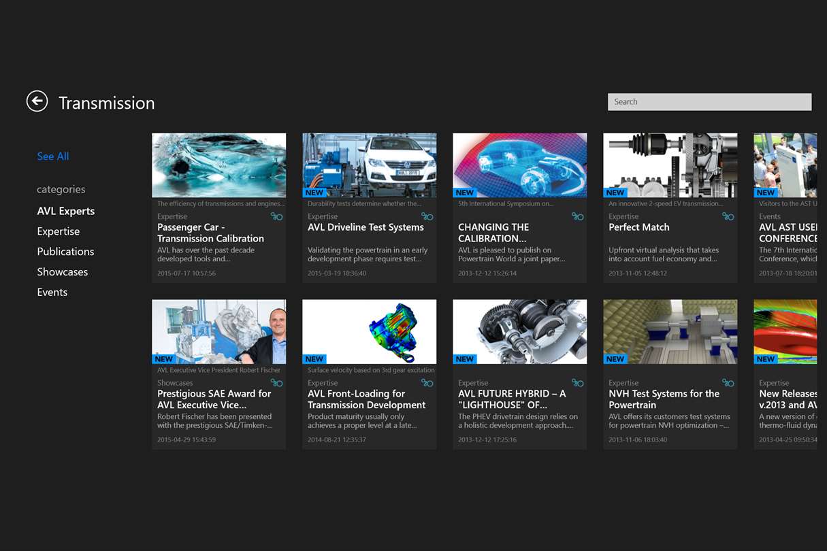Click share icon on AVL FUTURE HYBRID card

577,383
